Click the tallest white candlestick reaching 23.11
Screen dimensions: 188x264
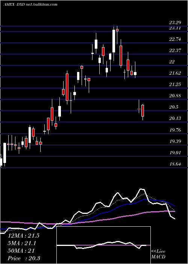click(x=114, y=41)
